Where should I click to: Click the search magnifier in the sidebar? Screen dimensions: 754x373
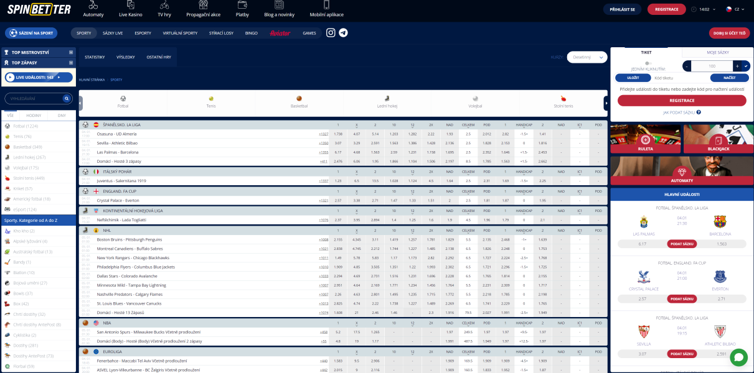pos(67,99)
